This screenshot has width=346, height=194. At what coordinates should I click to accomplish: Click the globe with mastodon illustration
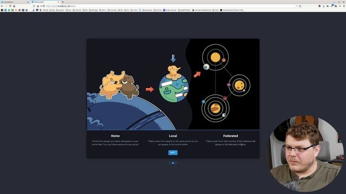(174, 84)
